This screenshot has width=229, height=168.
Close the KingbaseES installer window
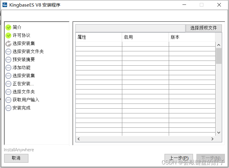(219, 5)
